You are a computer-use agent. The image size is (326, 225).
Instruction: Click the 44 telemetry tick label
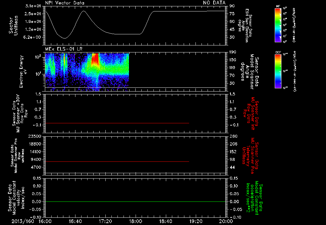(x=232, y=167)
